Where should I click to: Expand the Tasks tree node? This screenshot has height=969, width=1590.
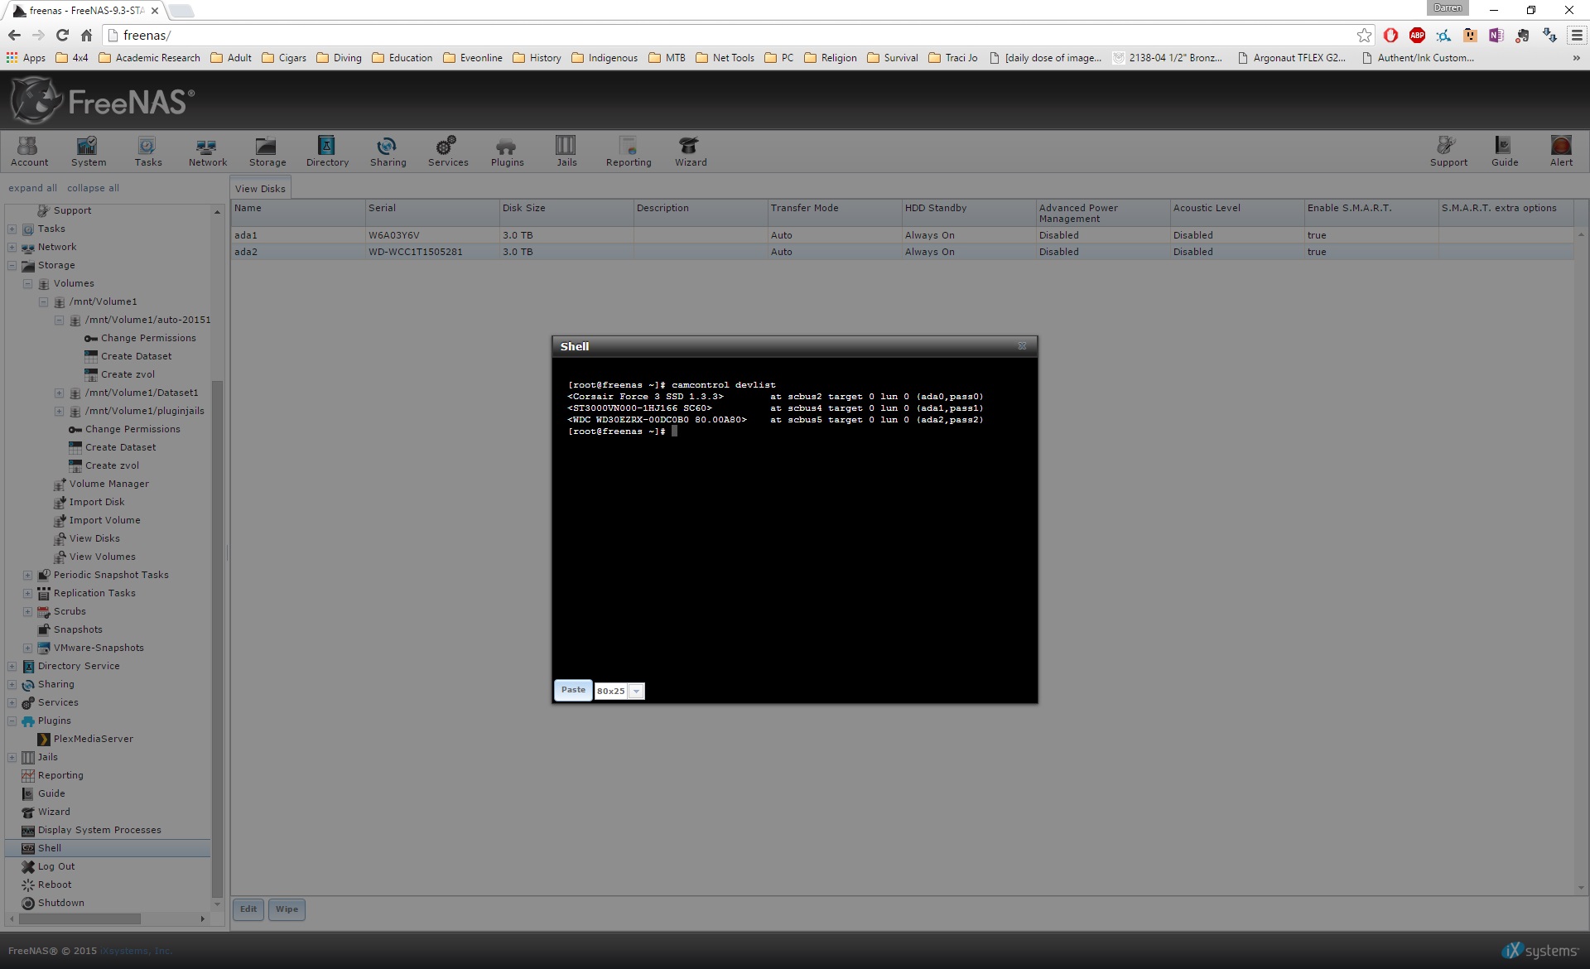pyautogui.click(x=12, y=229)
